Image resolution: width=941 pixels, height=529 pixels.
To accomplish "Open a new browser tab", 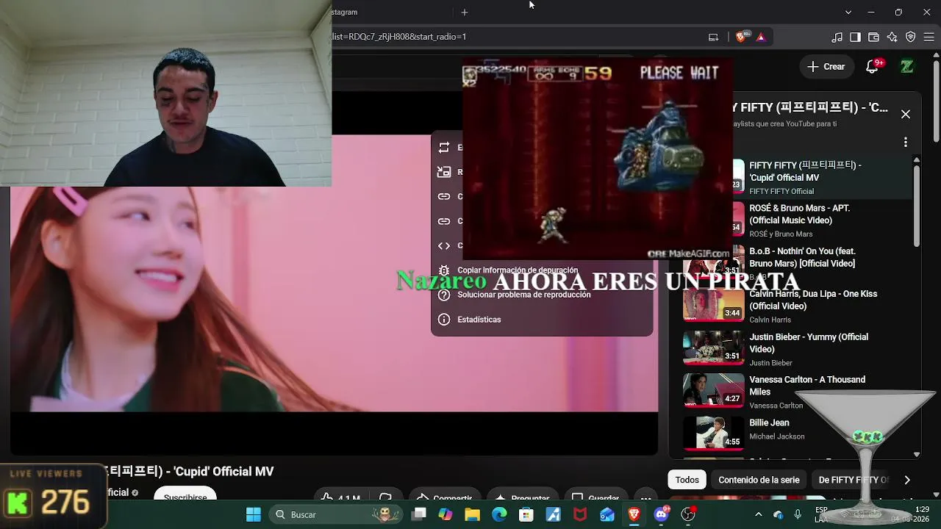I will click(465, 12).
